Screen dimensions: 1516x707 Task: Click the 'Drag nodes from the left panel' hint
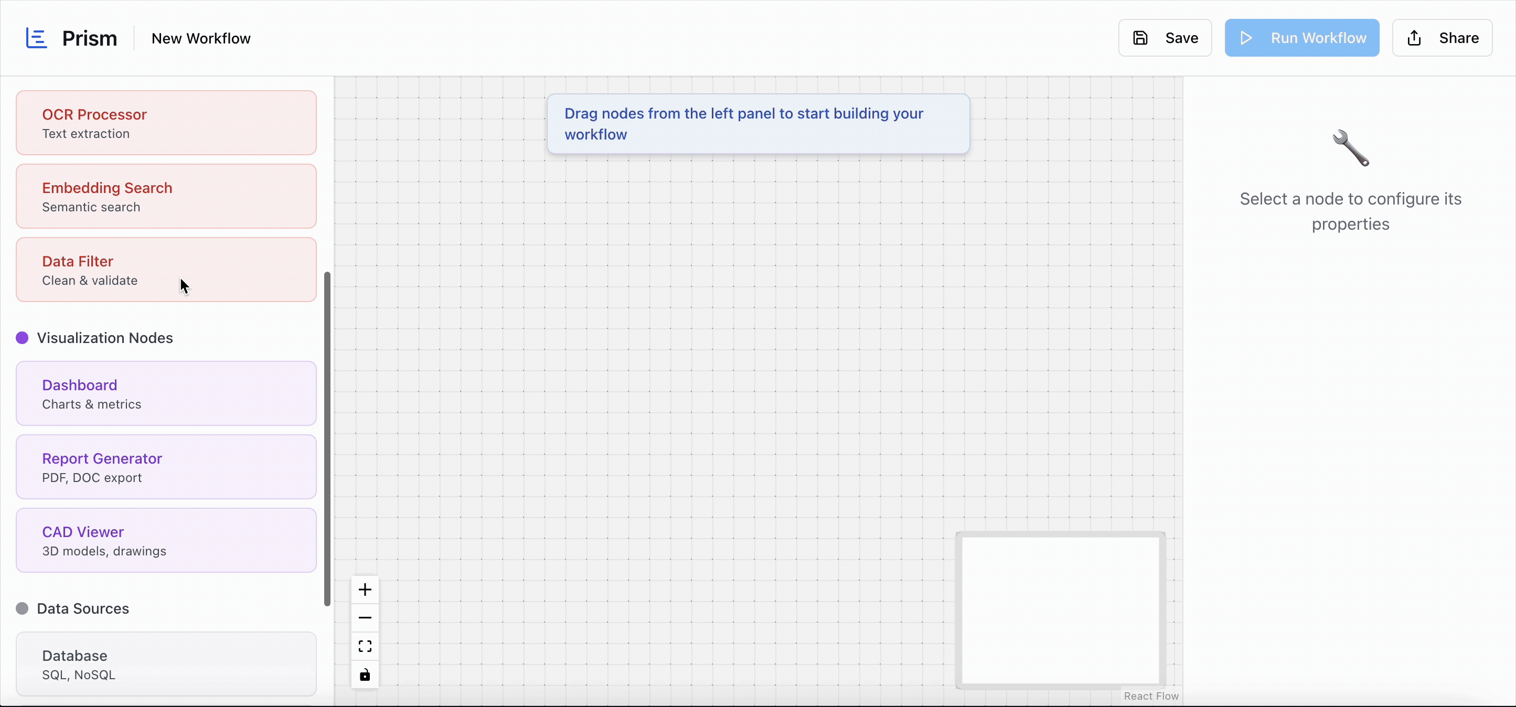click(758, 124)
